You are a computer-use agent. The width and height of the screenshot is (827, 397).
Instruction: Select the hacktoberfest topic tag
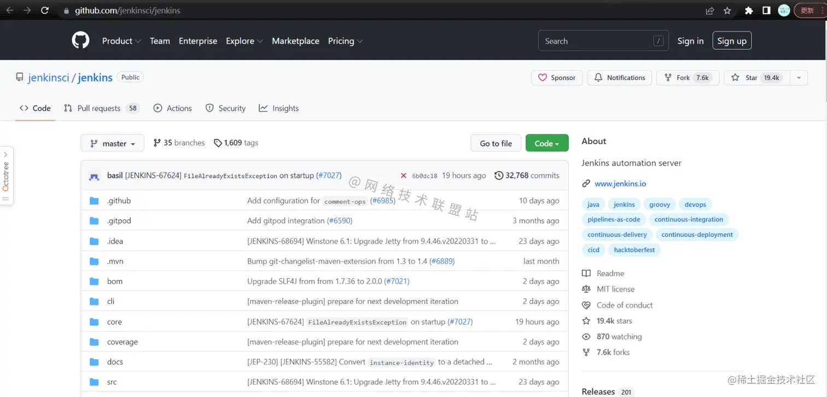click(x=634, y=250)
